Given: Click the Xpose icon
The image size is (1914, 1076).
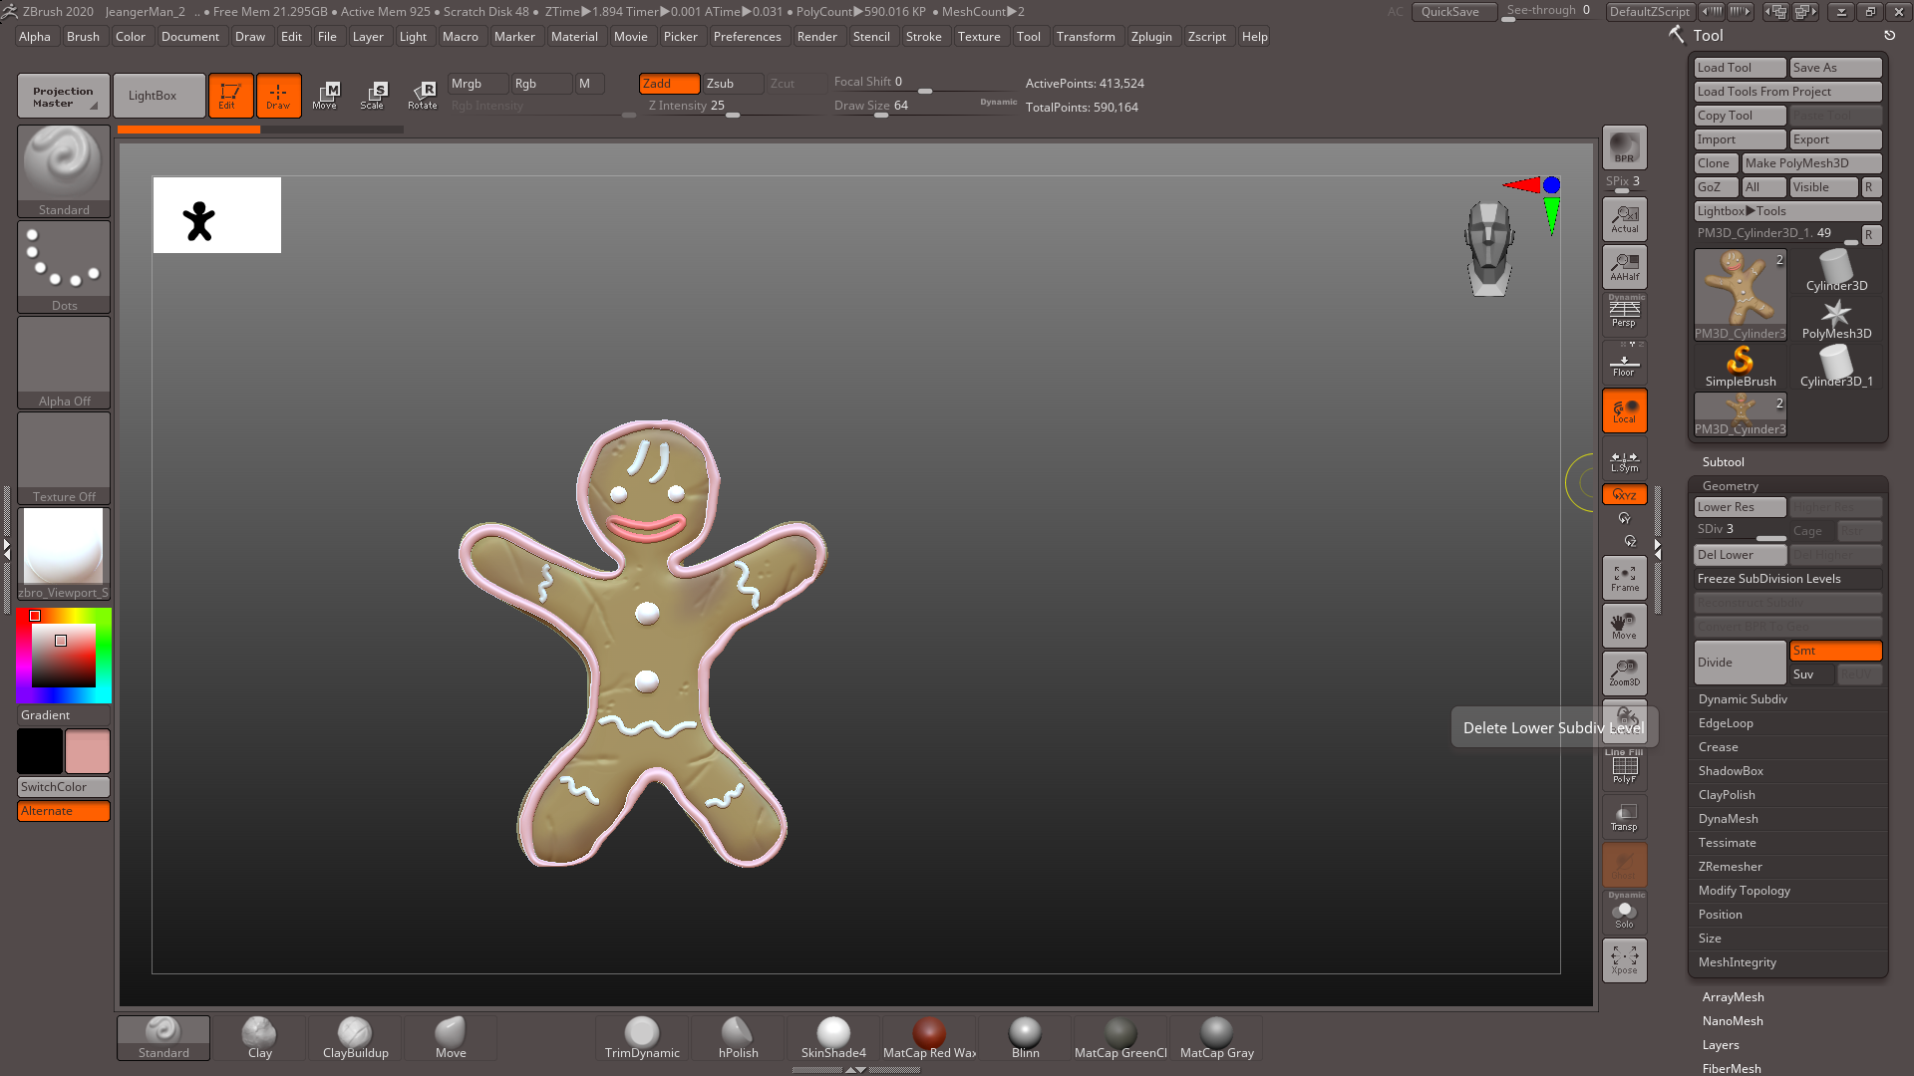Looking at the screenshot, I should click(1624, 960).
